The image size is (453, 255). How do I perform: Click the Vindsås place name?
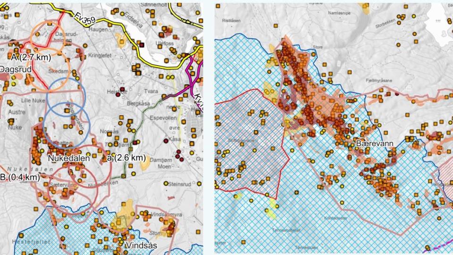click(141, 246)
